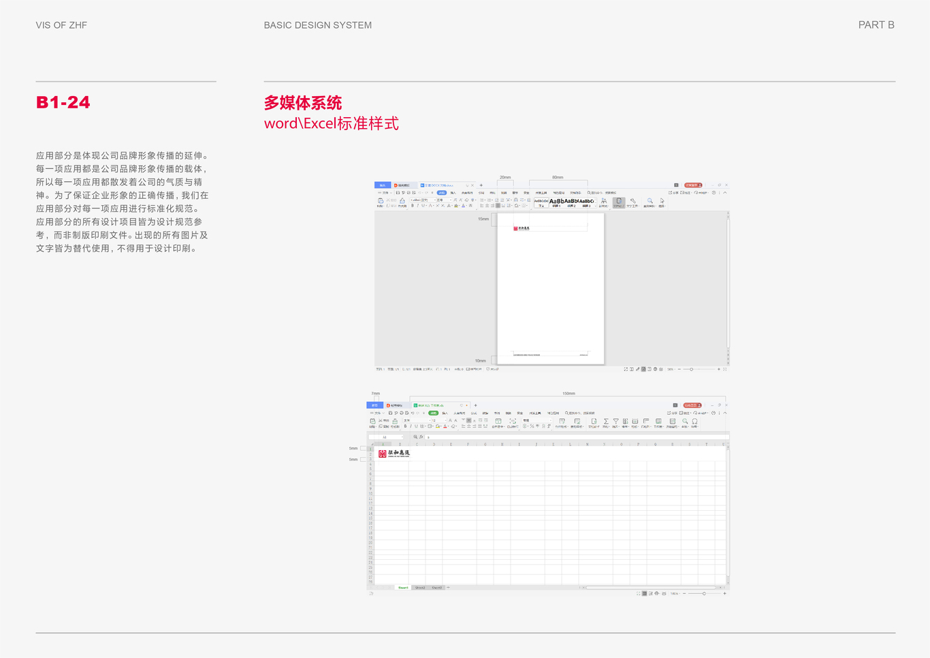The height and width of the screenshot is (658, 930).
Task: Open the Find magnifier in Excel ribbon
Action: point(685,422)
